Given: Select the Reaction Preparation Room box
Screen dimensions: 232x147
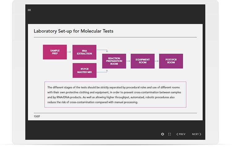Looking at the screenshot, I should 114,61.
